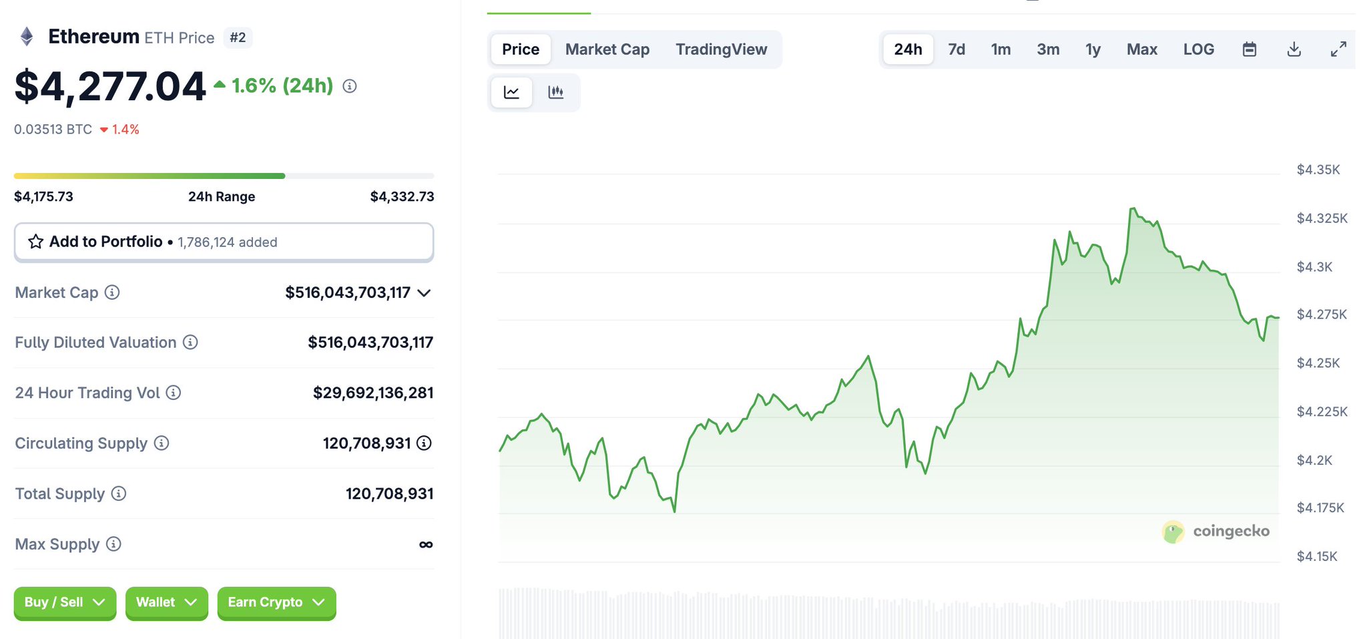Click the infinity Max Supply symbol
Screen dimensions: 1367x639
[426, 545]
